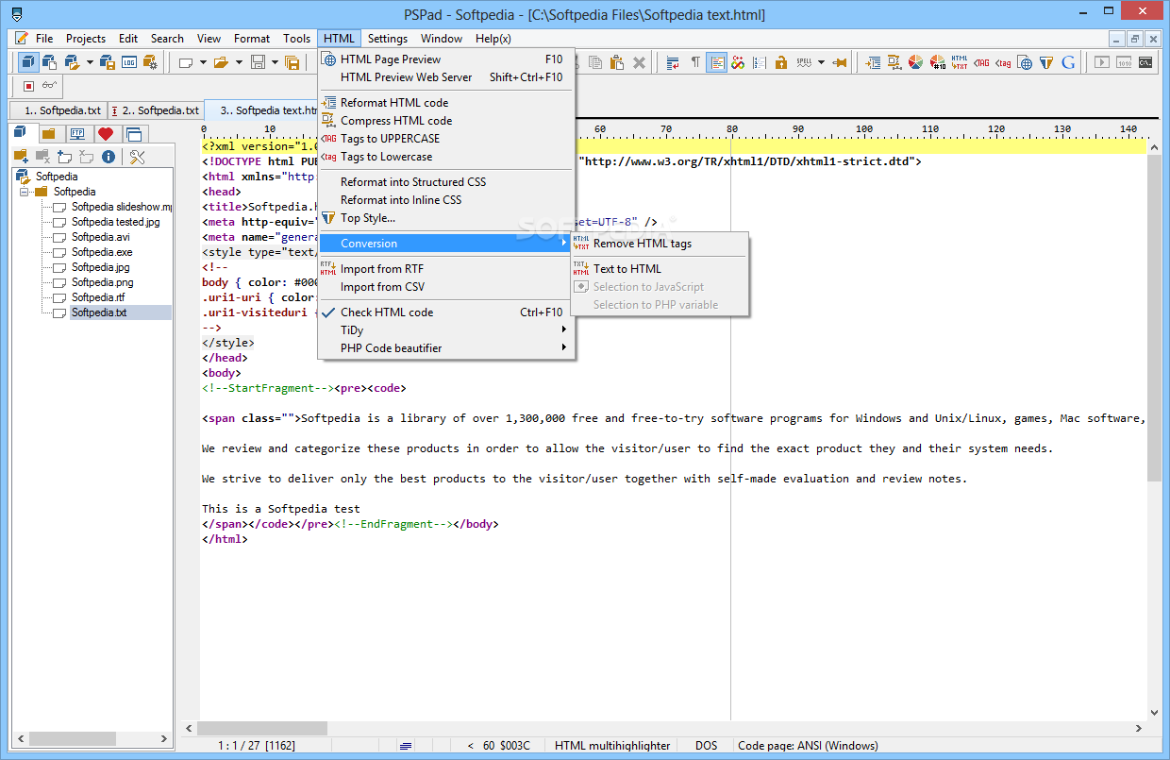
Task: Click Code page: ANSI (Windows) status
Action: (808, 746)
